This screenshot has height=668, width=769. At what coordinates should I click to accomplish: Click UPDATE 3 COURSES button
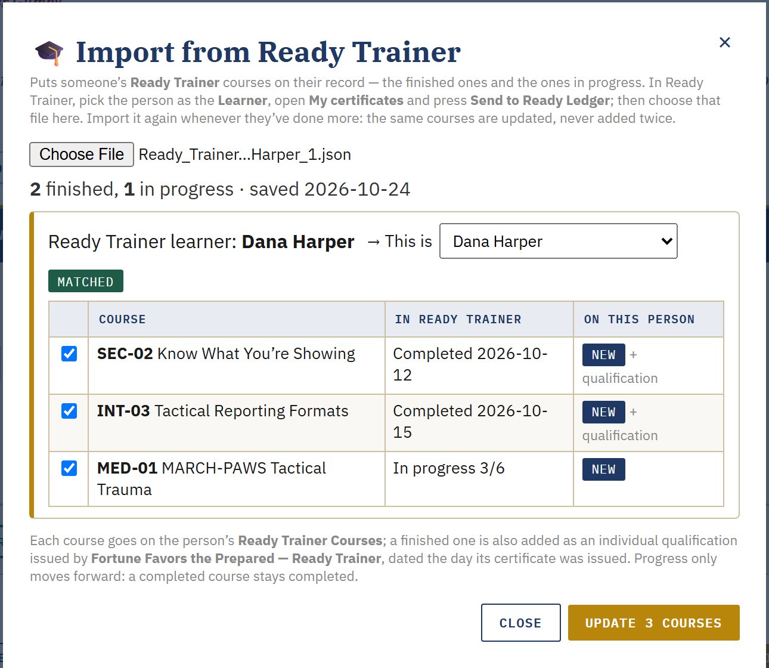653,623
